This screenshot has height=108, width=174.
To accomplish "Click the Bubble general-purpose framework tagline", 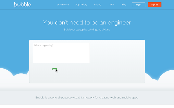I will click(87, 98).
